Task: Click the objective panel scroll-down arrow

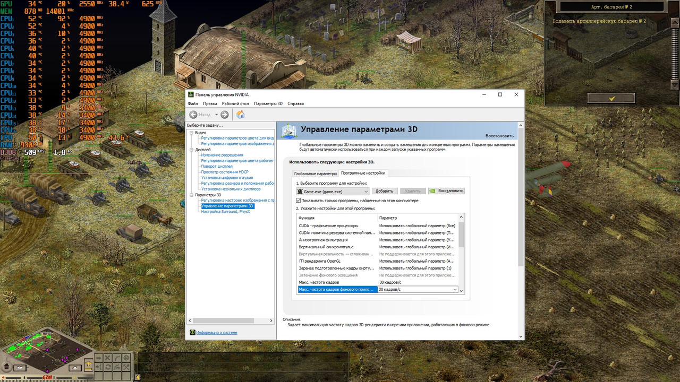Action: coord(675,85)
